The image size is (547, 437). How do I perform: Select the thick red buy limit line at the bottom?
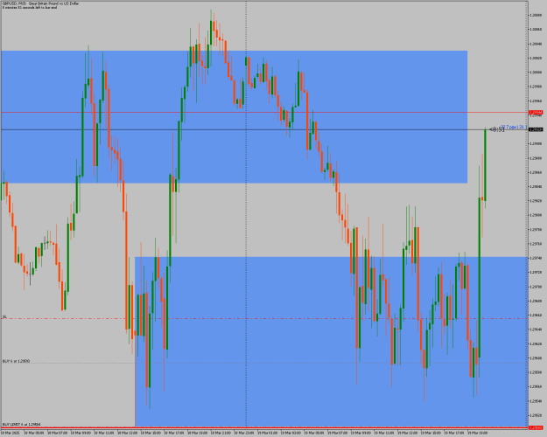263,427
